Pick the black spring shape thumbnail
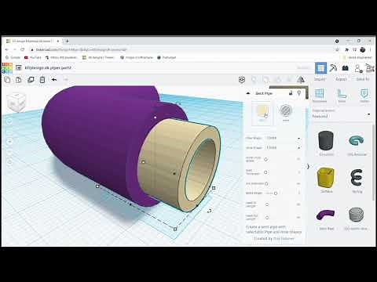This screenshot has height=282, width=377. (356, 178)
